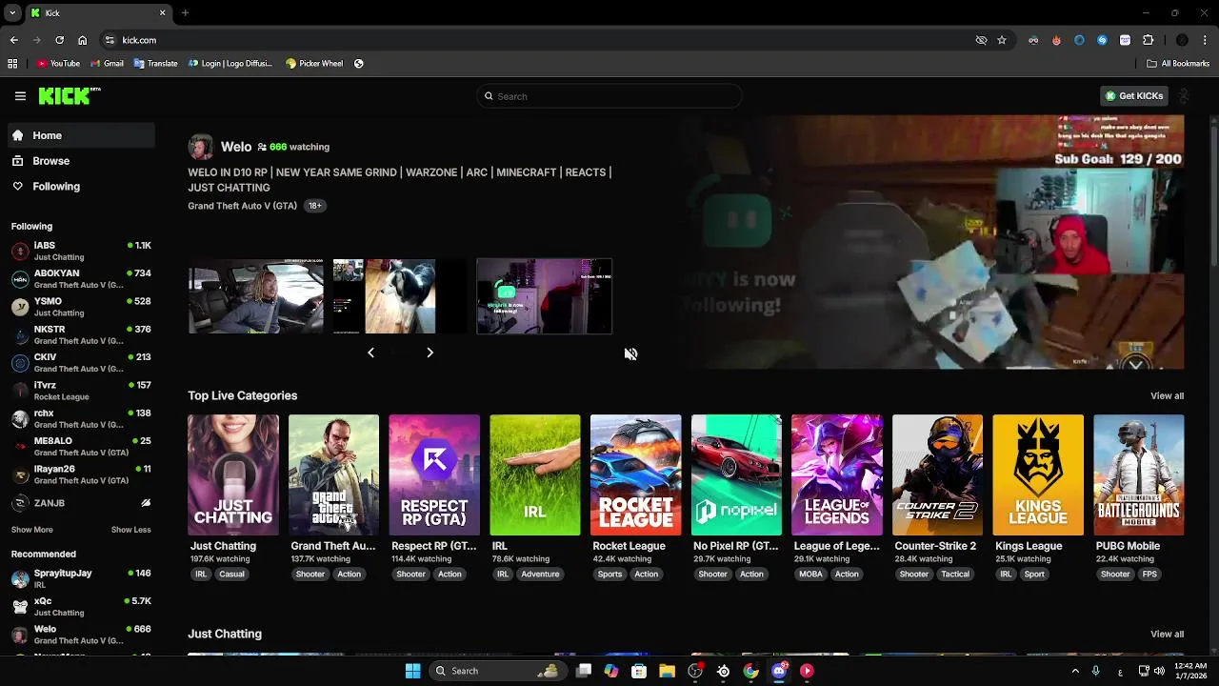This screenshot has height=686, width=1219.
Task: Open Browse in the sidebar
Action: 81,161
